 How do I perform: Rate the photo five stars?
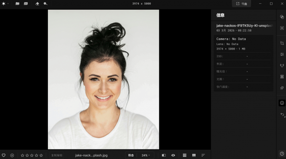point(41,155)
